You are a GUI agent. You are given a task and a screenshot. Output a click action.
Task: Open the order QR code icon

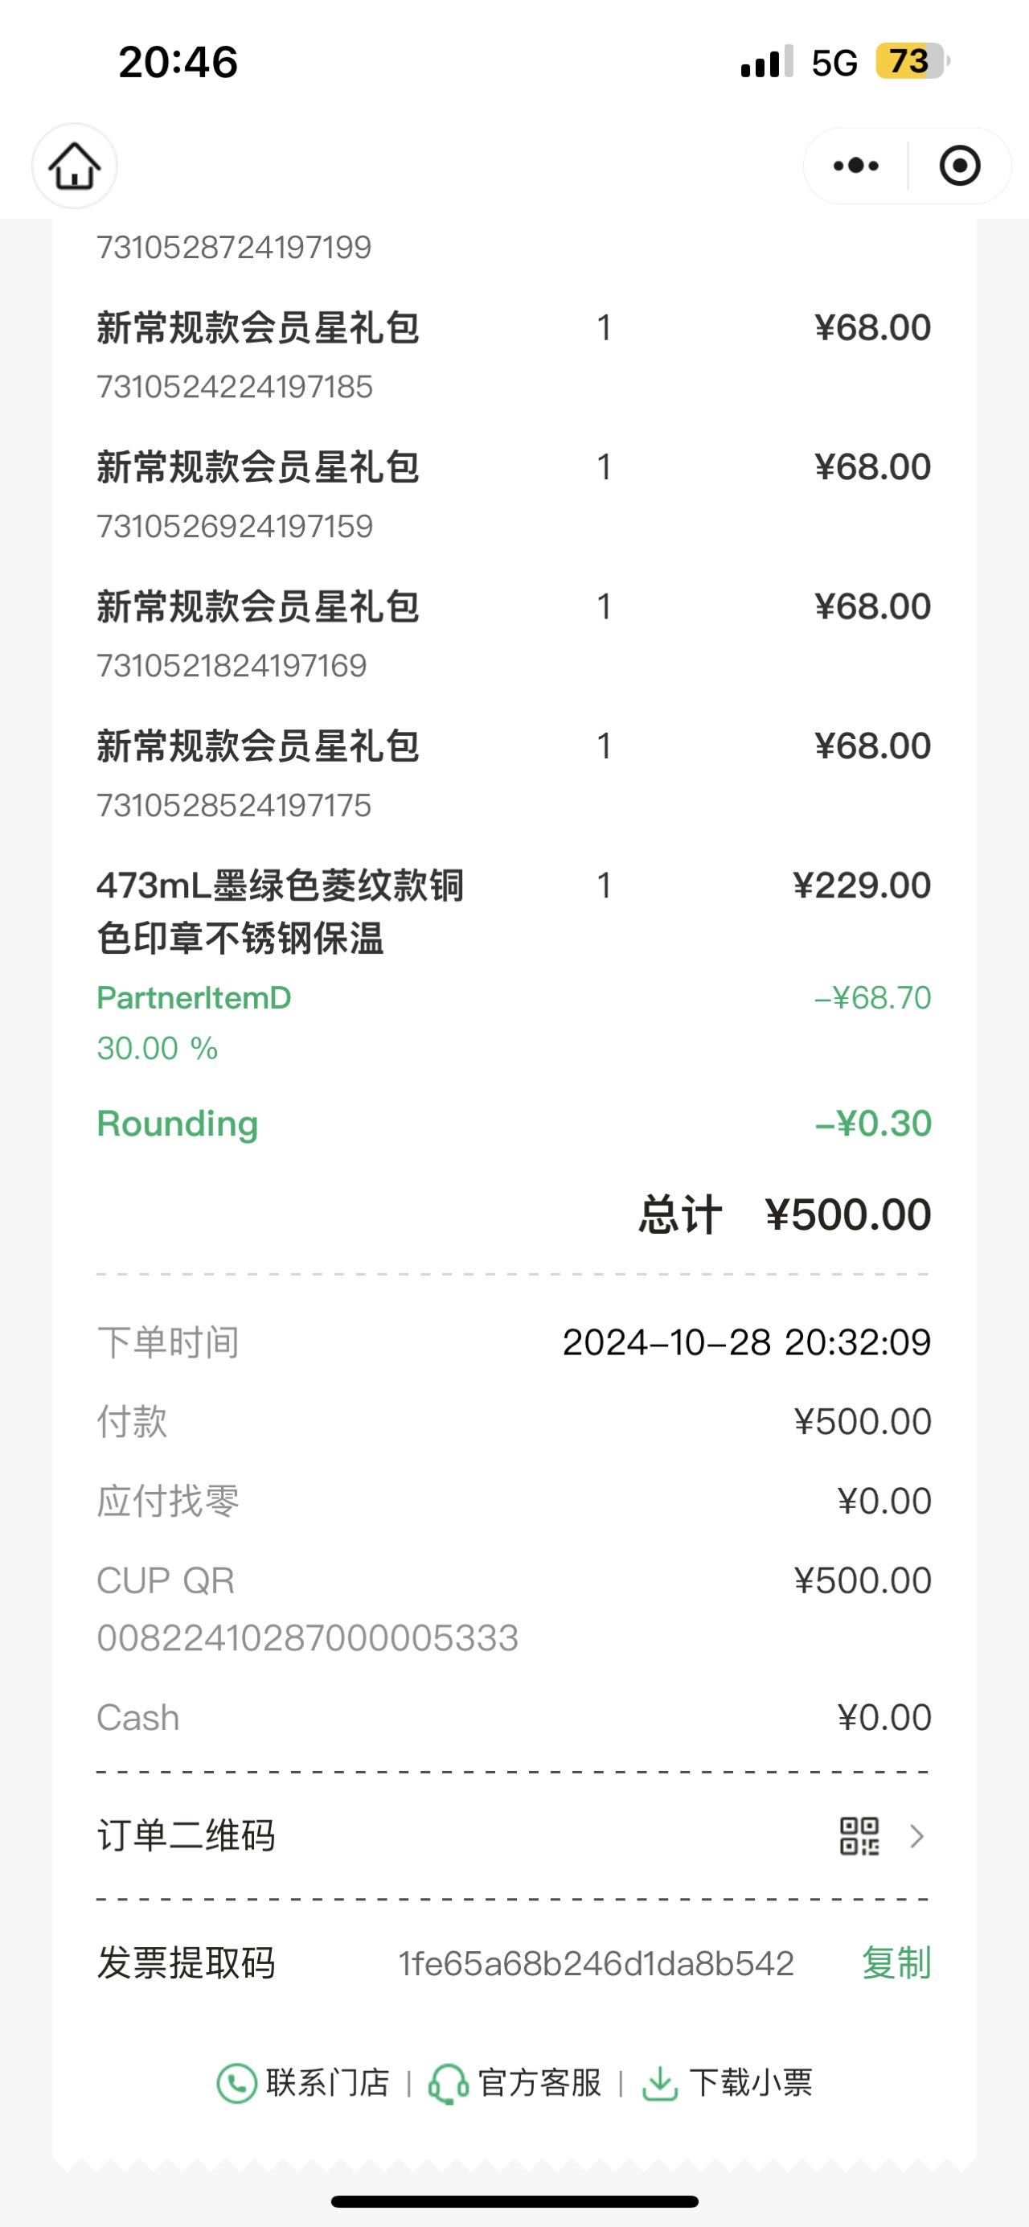tap(859, 1835)
